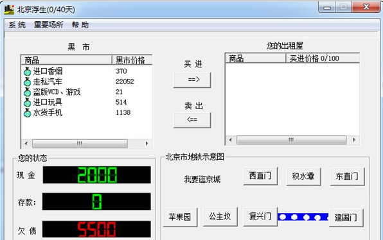Click the rental room horizontal scrollbar thumb

[291, 140]
